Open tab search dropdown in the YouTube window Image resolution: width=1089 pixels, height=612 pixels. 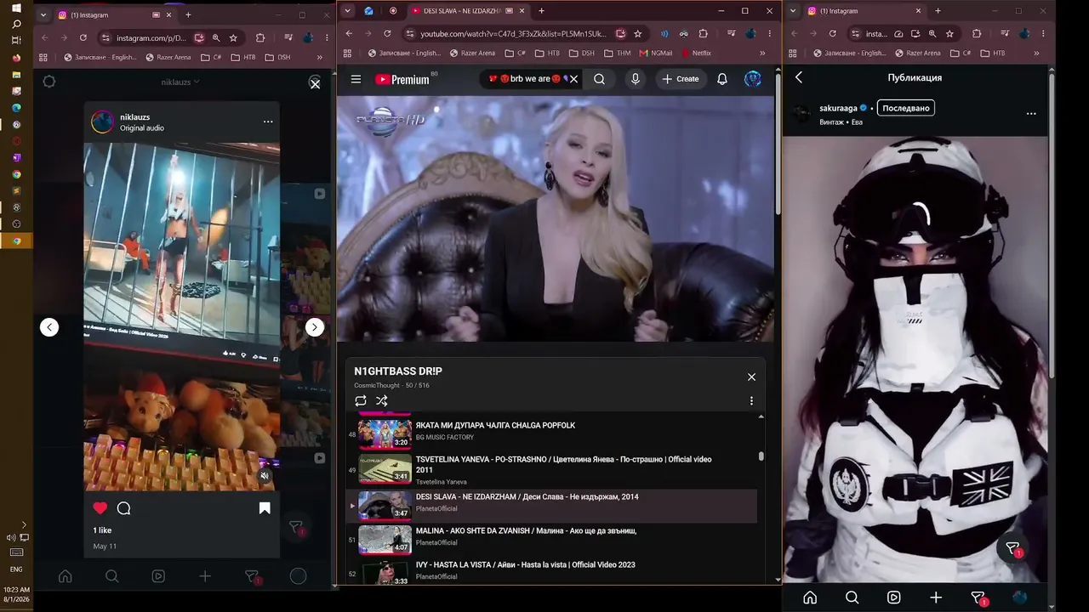click(347, 11)
